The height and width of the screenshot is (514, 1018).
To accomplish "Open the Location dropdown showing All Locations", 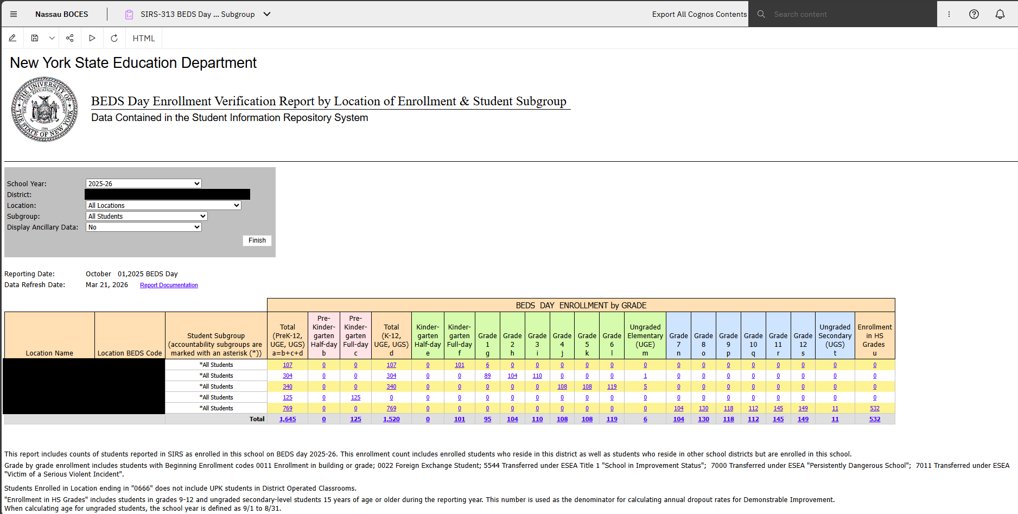I will [163, 205].
